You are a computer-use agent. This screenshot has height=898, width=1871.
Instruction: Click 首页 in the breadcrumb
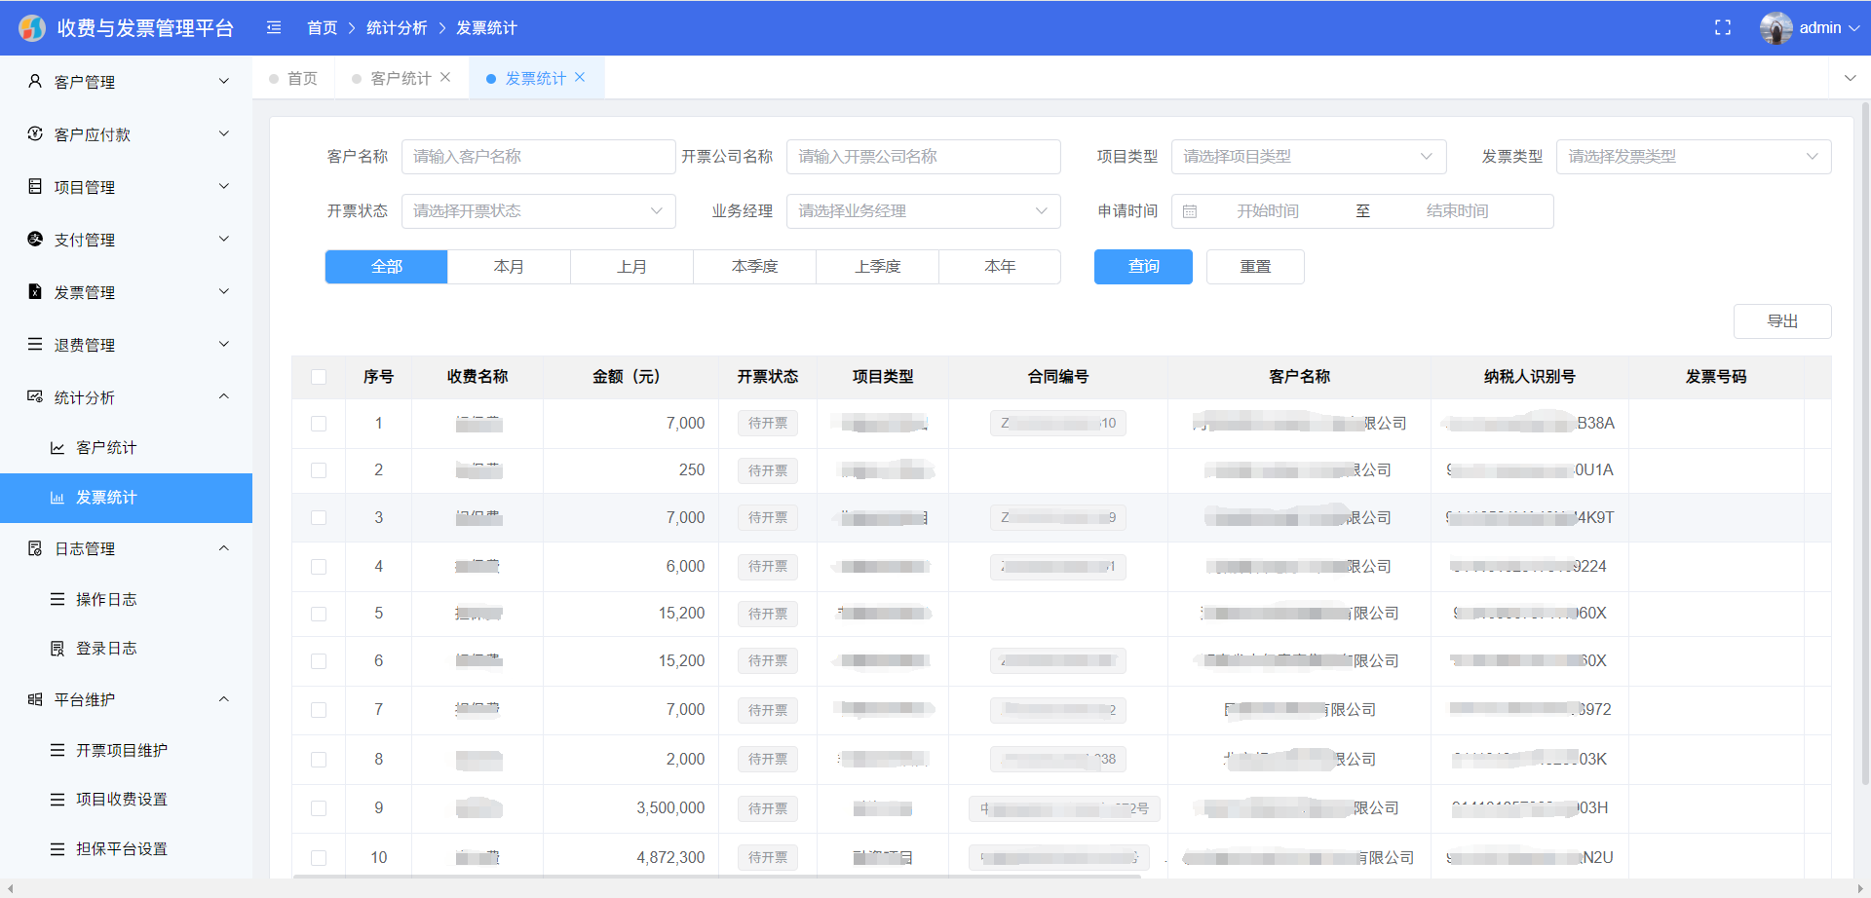pyautogui.click(x=322, y=28)
